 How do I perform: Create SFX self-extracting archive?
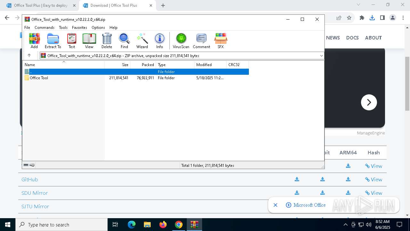221,41
